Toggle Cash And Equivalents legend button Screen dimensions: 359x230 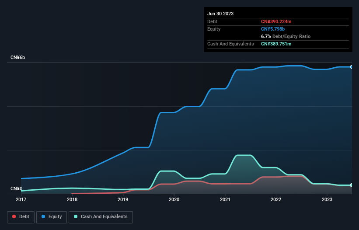coord(101,217)
